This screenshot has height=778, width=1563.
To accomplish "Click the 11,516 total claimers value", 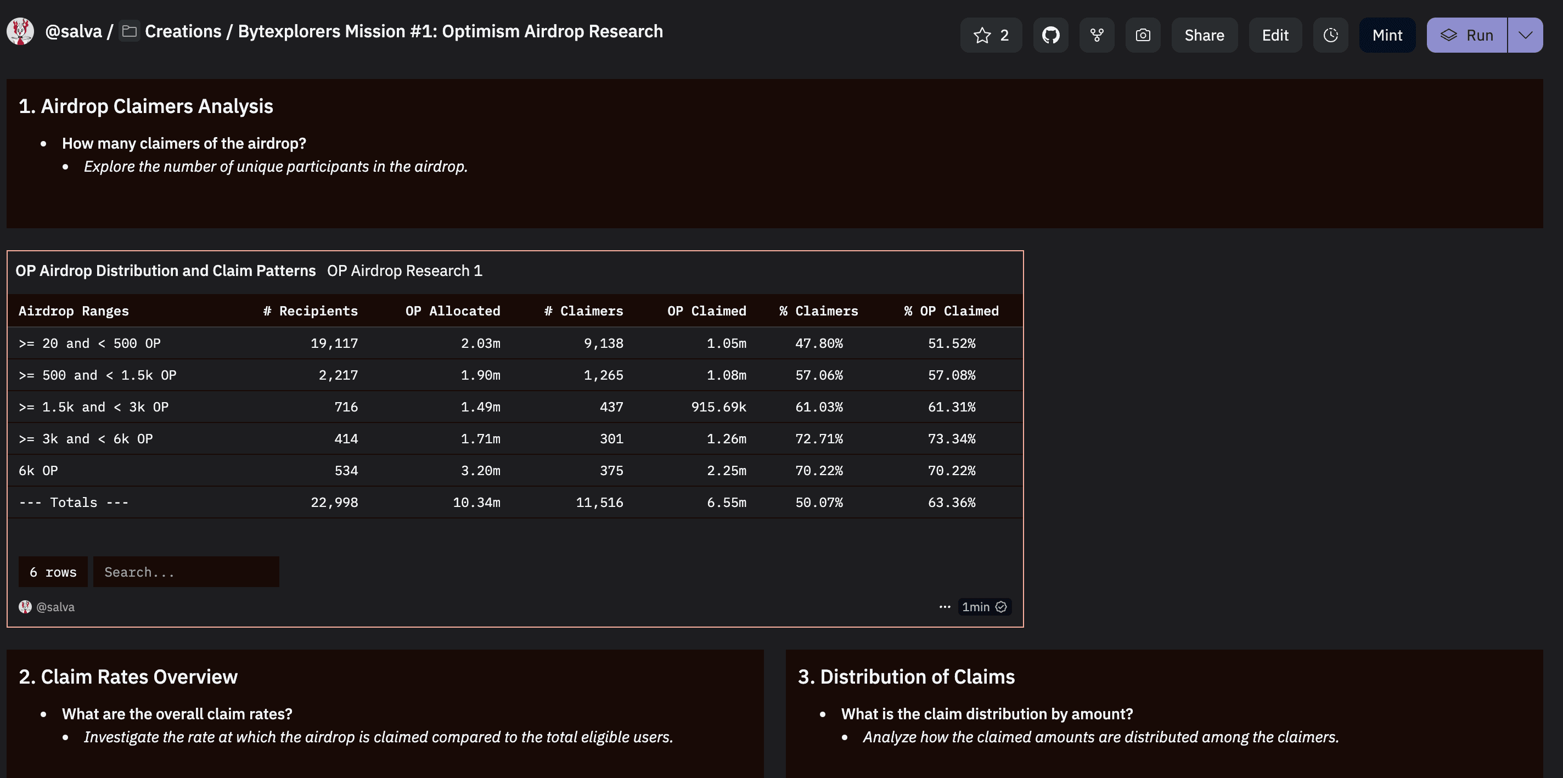I will click(599, 502).
